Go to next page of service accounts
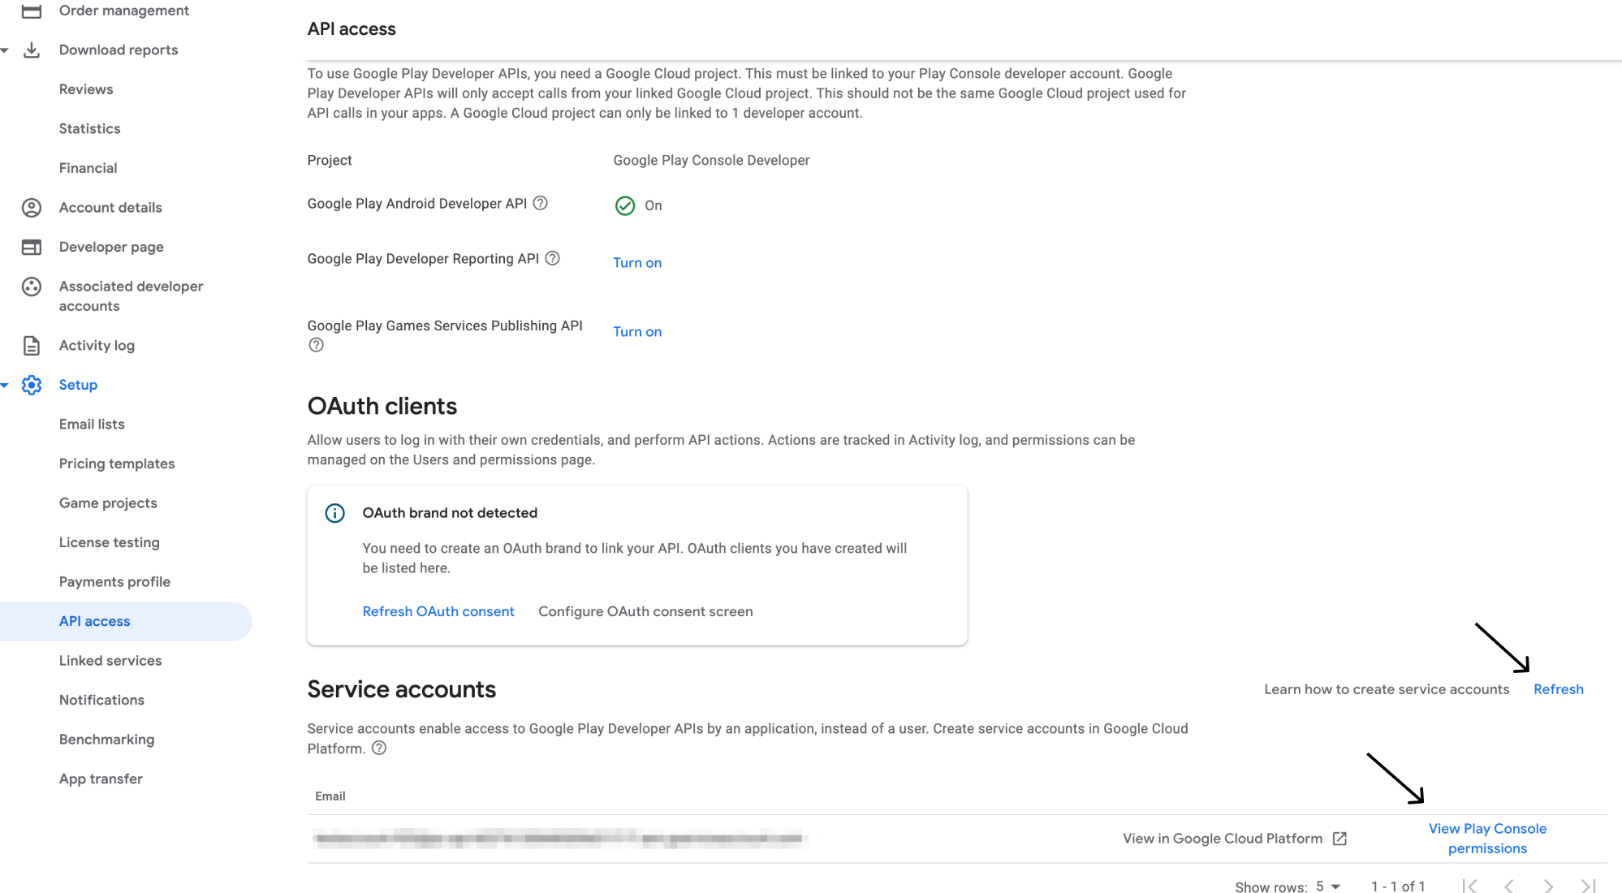 tap(1547, 887)
